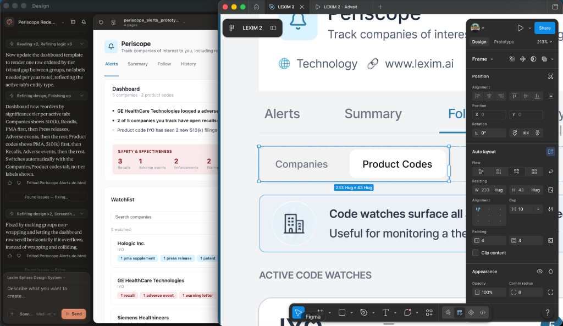Click the apply mask icon
The height and width of the screenshot is (326, 563).
pyautogui.click(x=533, y=59)
